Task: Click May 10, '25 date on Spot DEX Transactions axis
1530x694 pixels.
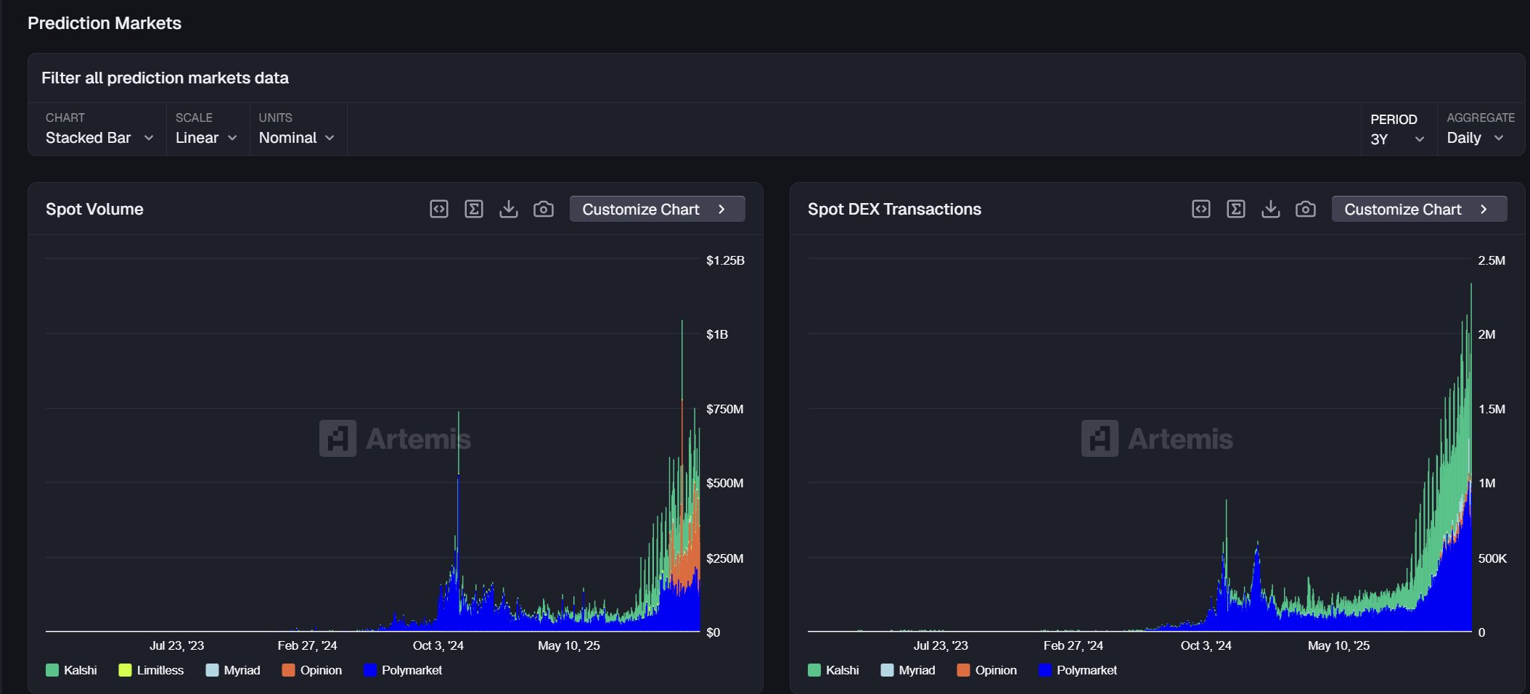Action: (x=1338, y=645)
